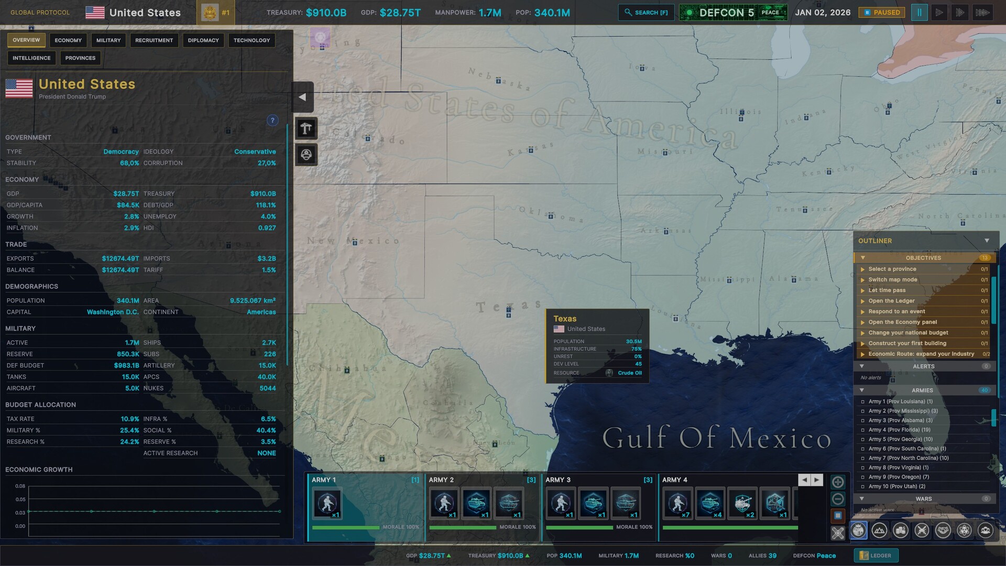Toggle the blue square map display option

click(x=837, y=516)
